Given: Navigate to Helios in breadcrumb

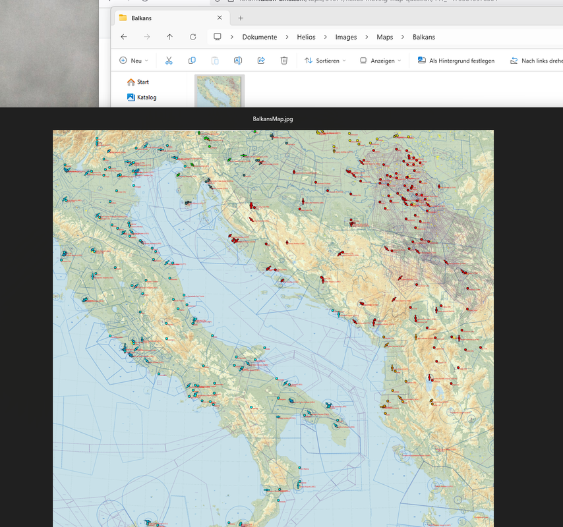Looking at the screenshot, I should 307,37.
